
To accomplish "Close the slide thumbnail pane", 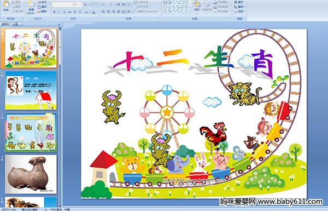I will (59, 24).
